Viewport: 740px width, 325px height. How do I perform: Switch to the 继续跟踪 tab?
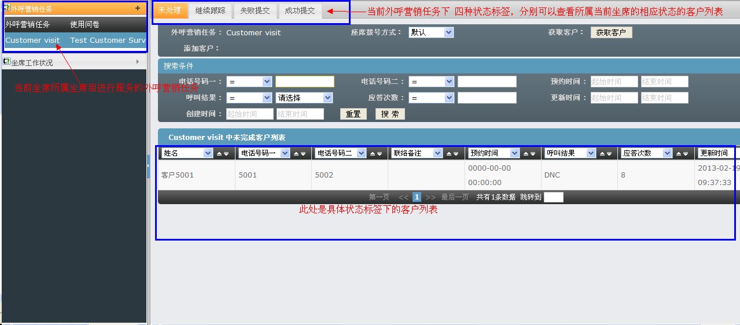(210, 11)
